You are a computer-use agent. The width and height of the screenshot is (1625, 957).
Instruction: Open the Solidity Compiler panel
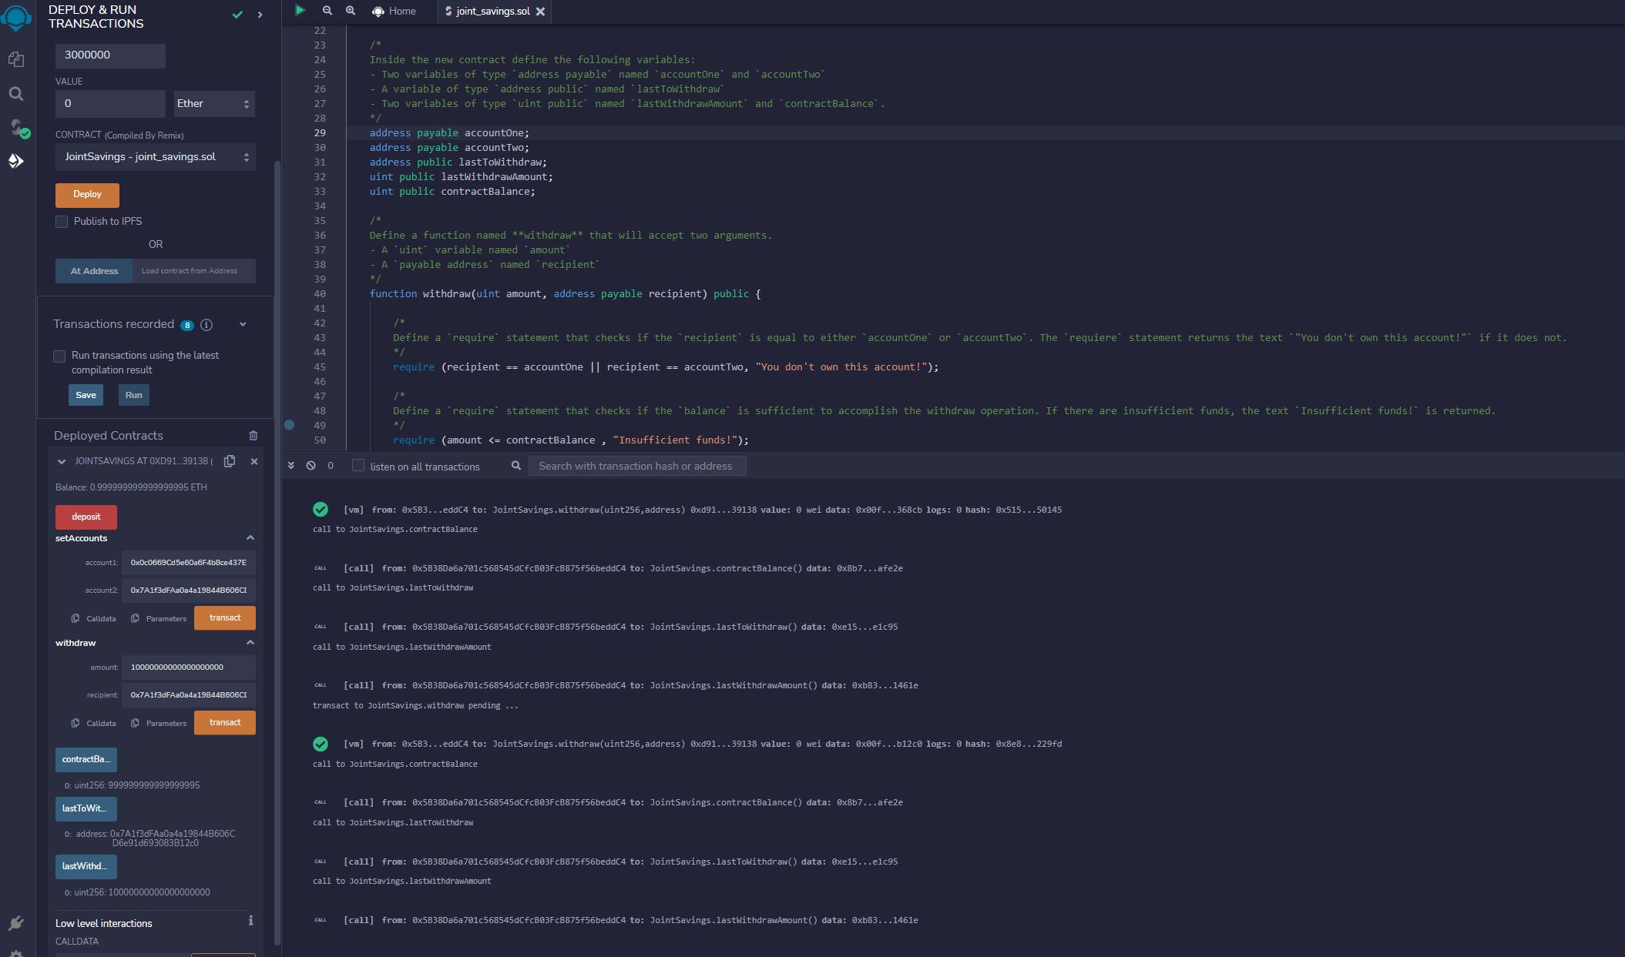[16, 128]
